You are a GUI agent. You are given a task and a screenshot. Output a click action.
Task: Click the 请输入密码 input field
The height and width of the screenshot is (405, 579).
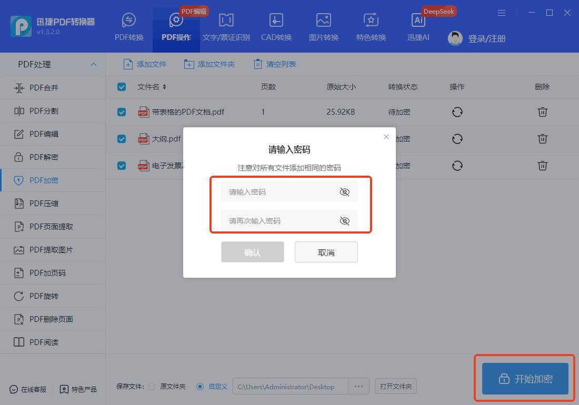click(279, 192)
